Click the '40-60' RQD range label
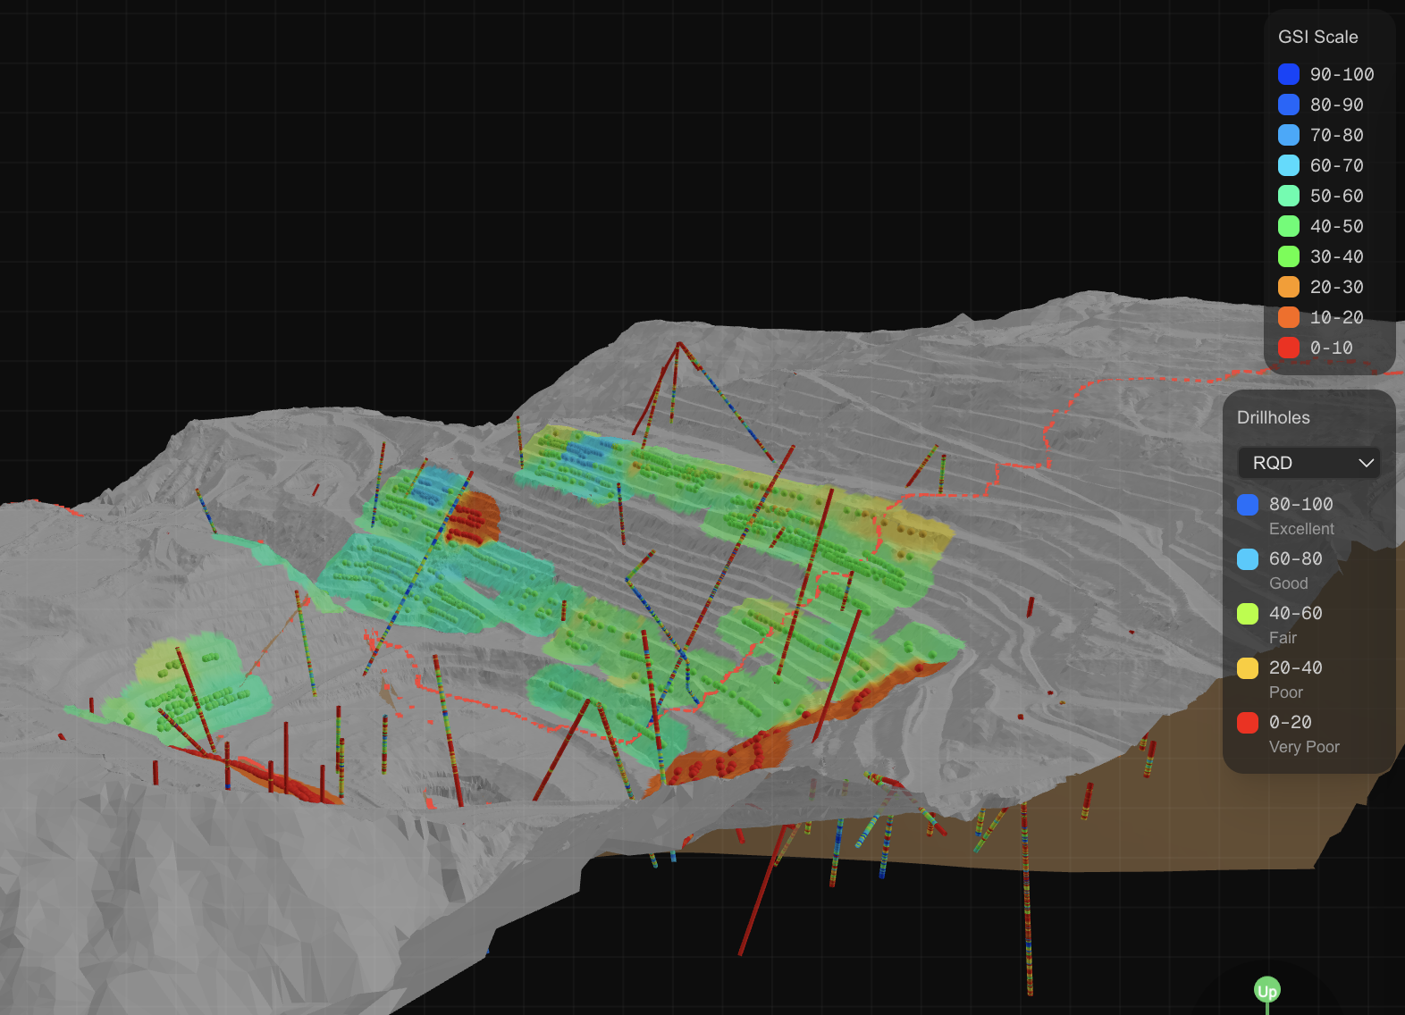The width and height of the screenshot is (1405, 1015). click(x=1295, y=613)
